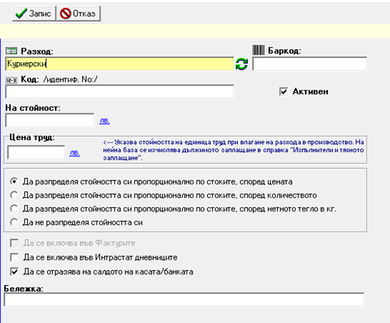
Task: Select distribution according to нетното тегло в кг.
Action: (x=14, y=209)
